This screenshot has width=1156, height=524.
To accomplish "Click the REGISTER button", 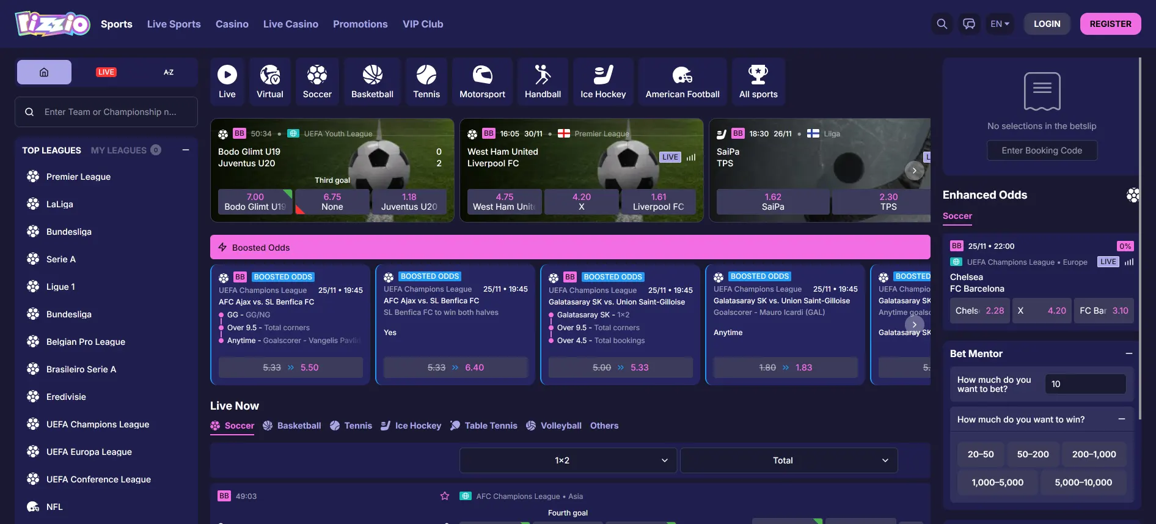I will tap(1110, 24).
